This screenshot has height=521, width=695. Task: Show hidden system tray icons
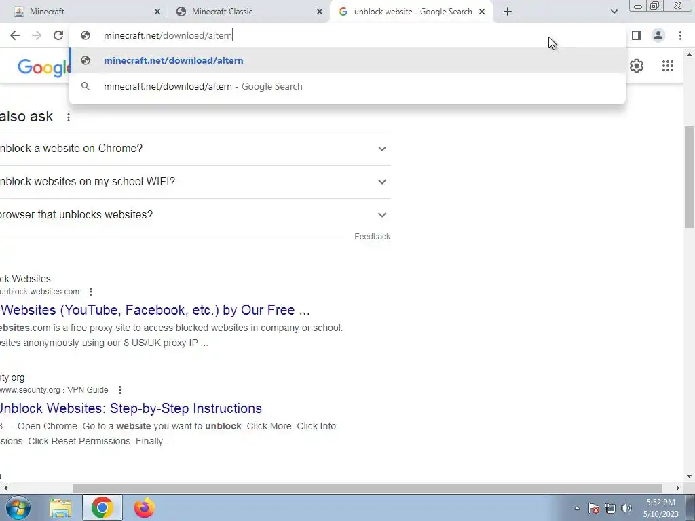tap(577, 508)
